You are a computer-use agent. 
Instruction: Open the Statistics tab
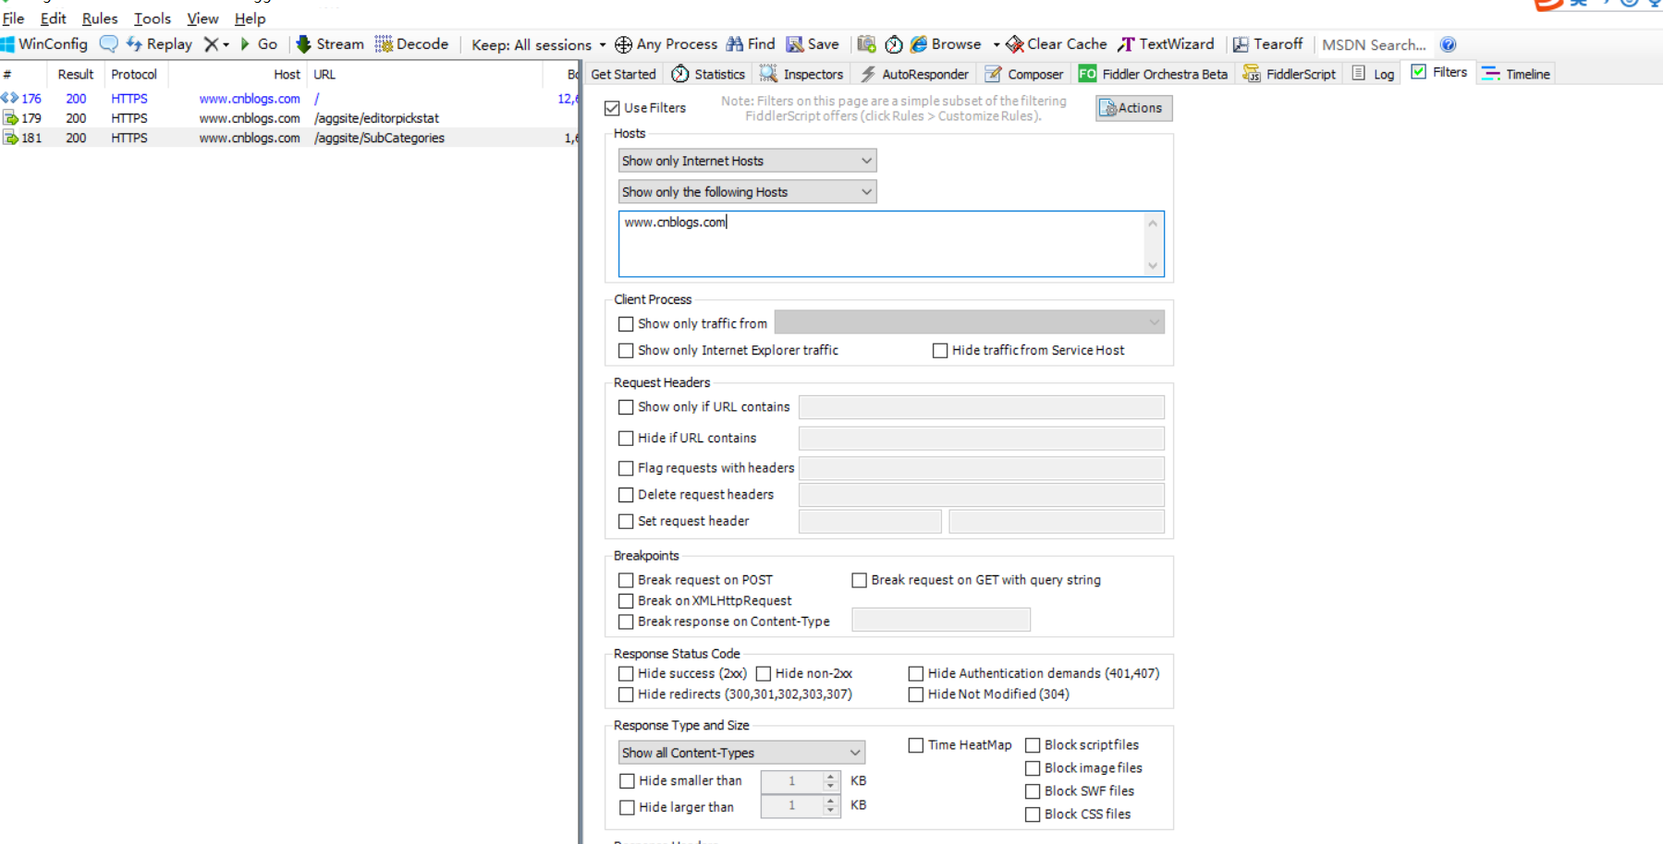click(x=708, y=74)
